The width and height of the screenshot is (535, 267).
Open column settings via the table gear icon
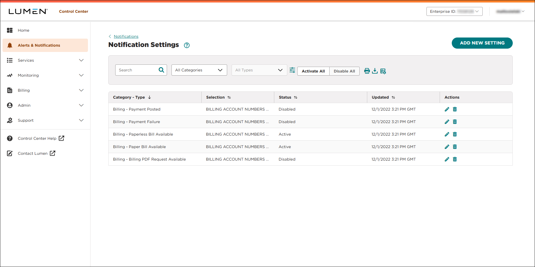pyautogui.click(x=383, y=71)
